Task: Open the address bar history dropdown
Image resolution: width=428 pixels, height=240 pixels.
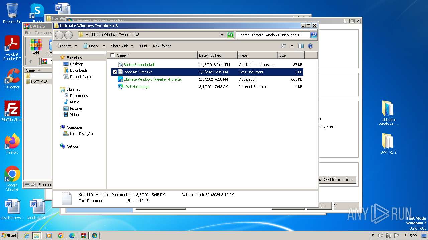Action: click(222, 35)
